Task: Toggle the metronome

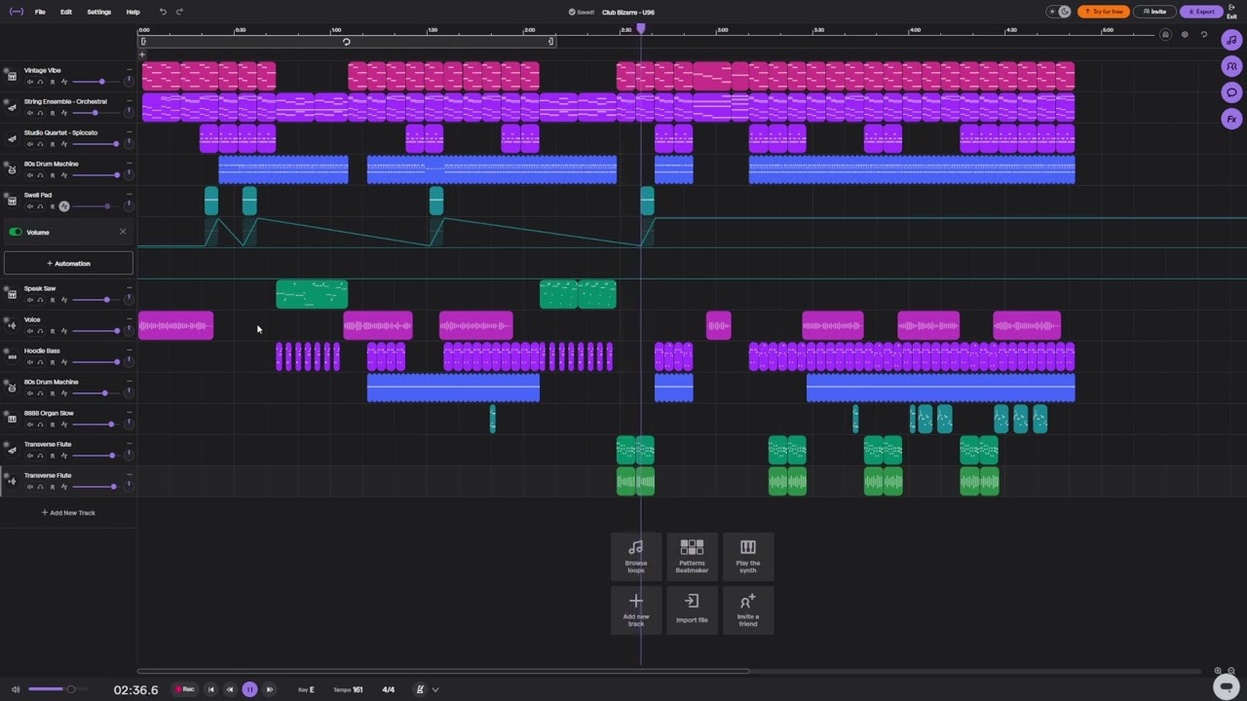Action: 420,689
